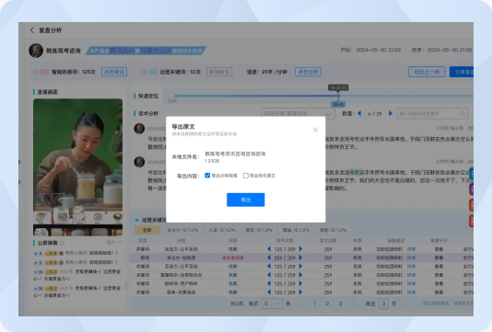492x332 pixels.
Task: Open 详情 link in 促单-优惠活动 row
Action: point(411,292)
